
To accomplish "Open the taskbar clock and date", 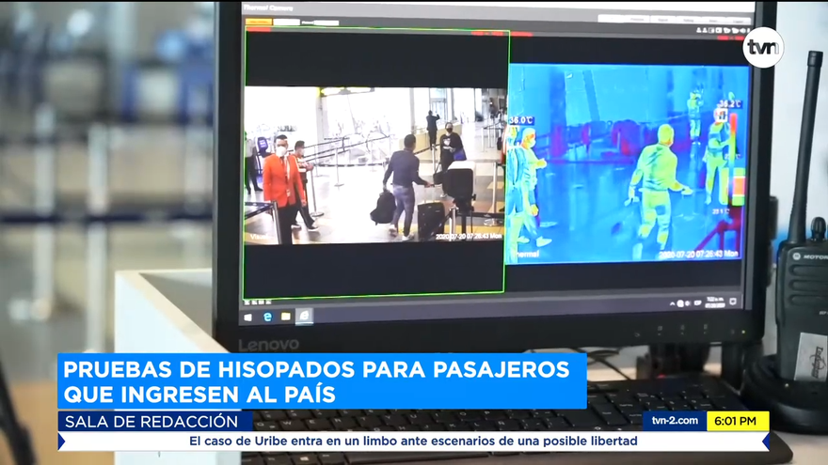I will tap(714, 302).
